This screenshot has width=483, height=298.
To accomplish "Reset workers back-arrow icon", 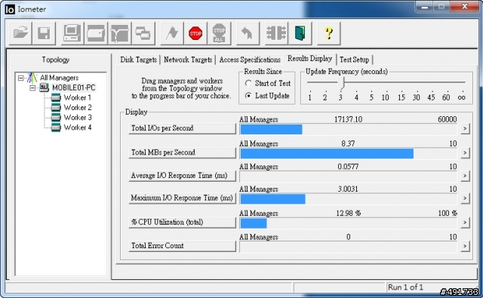I will (248, 33).
